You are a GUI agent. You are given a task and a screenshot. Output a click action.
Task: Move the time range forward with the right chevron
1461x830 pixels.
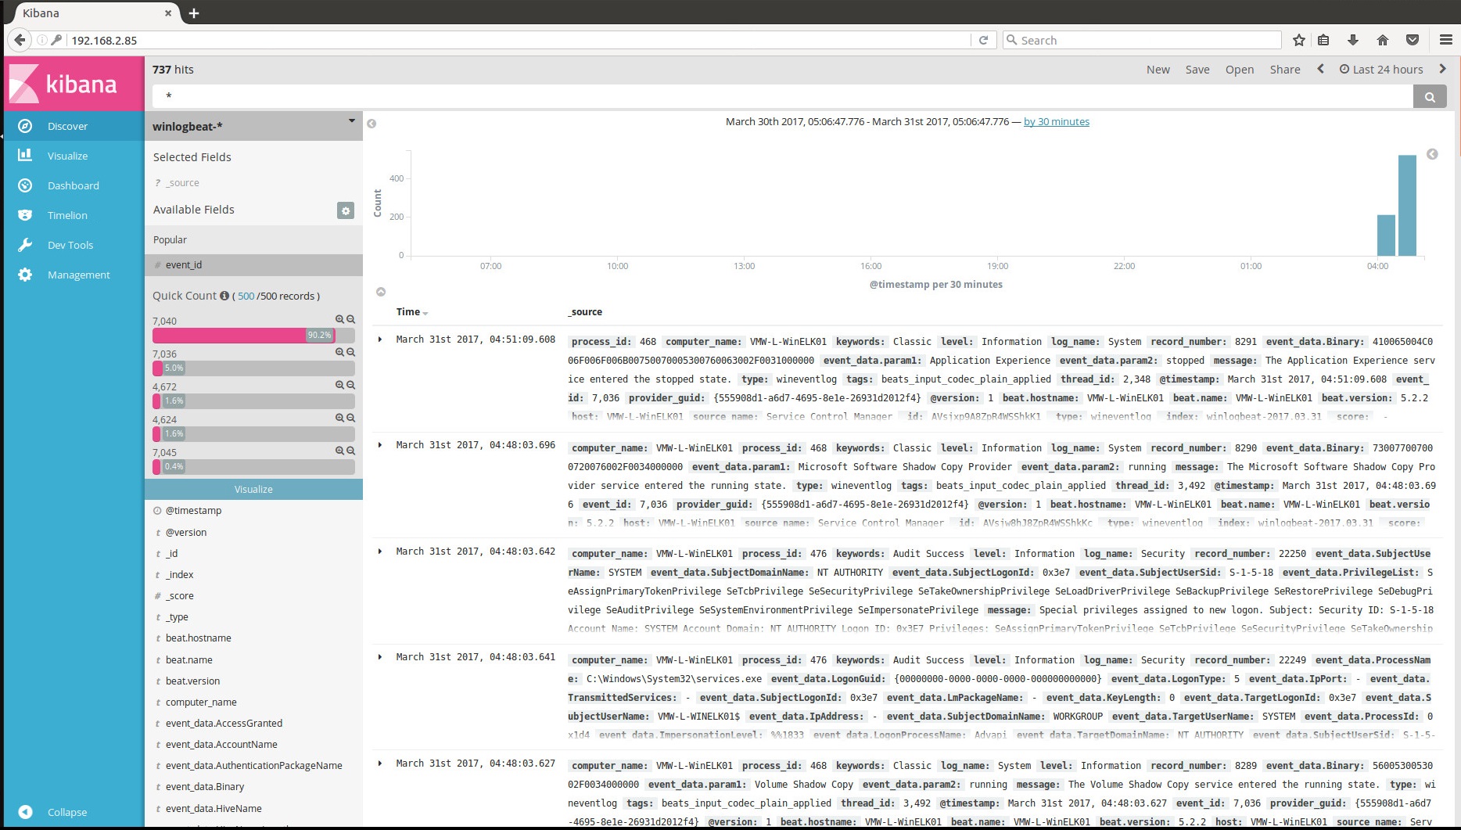(1443, 69)
